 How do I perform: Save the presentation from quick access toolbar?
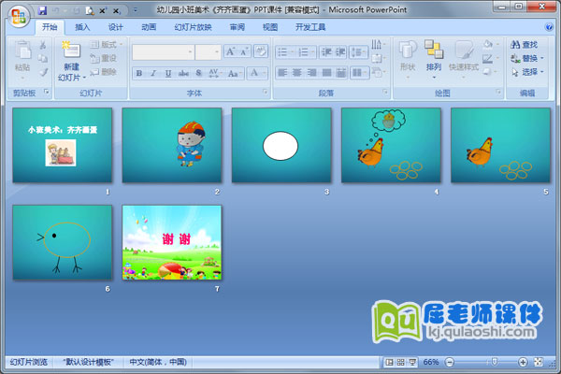(43, 10)
